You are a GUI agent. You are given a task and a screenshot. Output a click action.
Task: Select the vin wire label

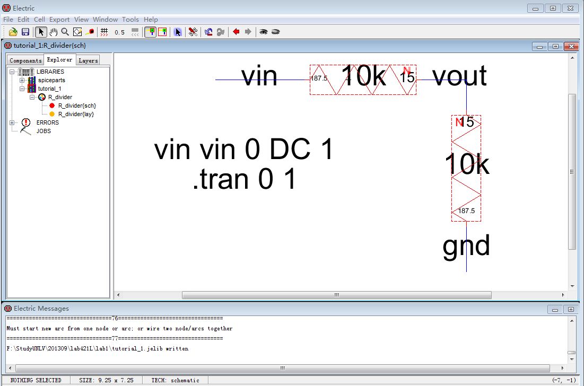pos(259,76)
